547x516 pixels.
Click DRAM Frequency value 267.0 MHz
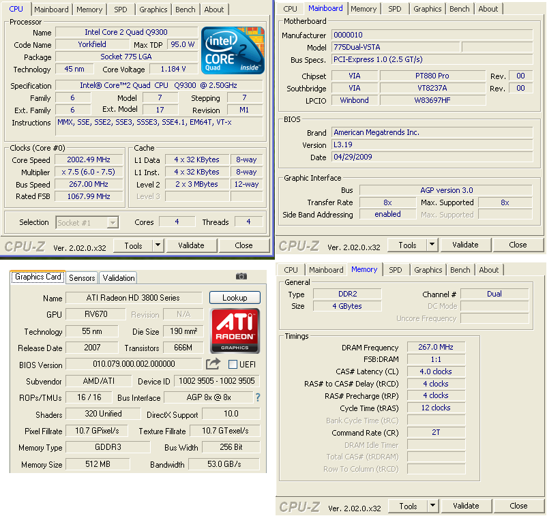click(x=436, y=347)
